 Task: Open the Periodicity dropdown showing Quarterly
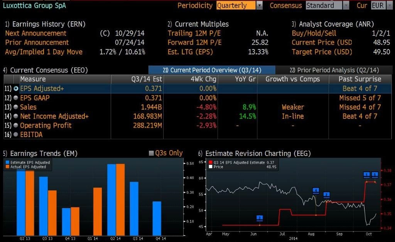[239, 5]
